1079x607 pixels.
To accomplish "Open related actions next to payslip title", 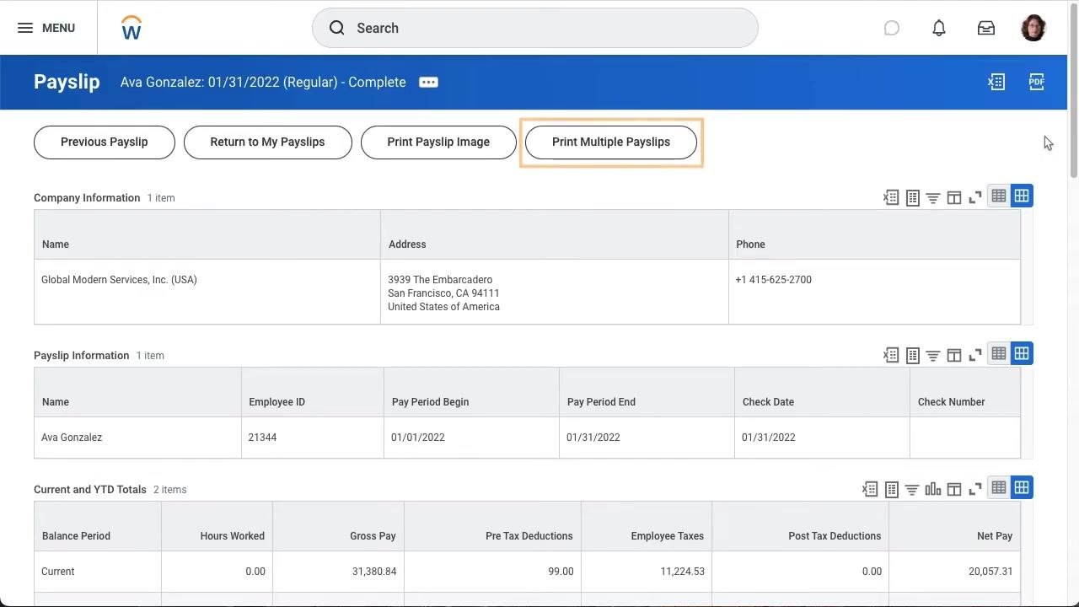I will point(428,82).
